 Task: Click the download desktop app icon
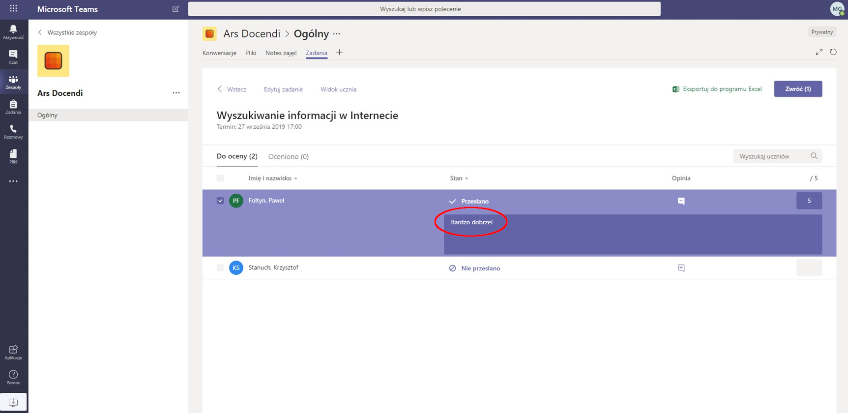tap(13, 402)
